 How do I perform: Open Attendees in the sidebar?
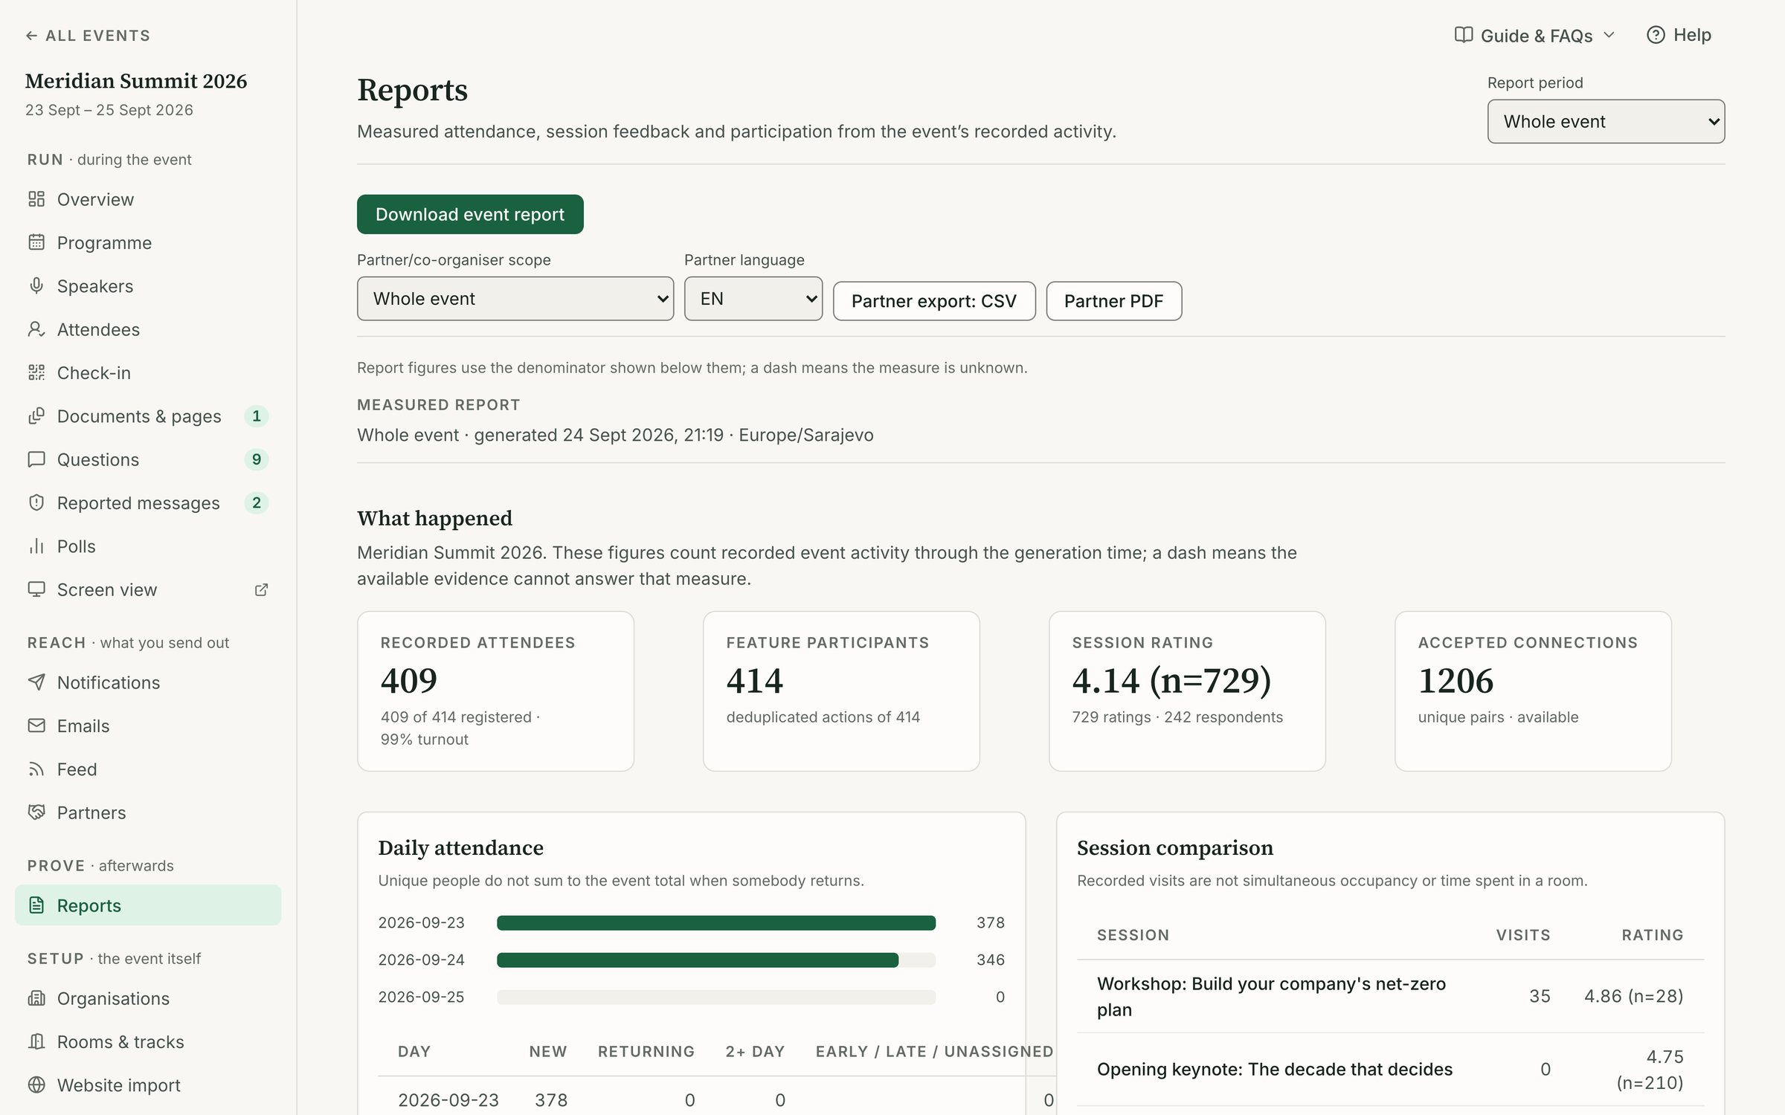click(148, 329)
